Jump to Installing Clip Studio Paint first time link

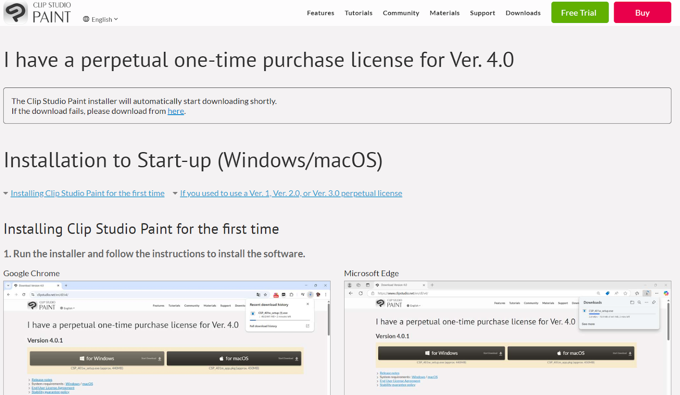click(88, 193)
